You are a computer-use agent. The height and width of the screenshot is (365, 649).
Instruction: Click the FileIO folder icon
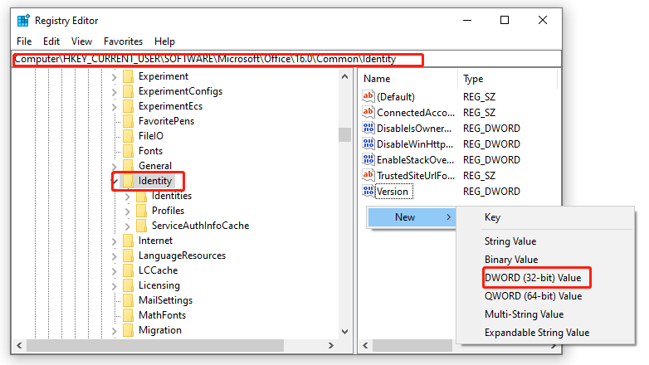tap(129, 136)
